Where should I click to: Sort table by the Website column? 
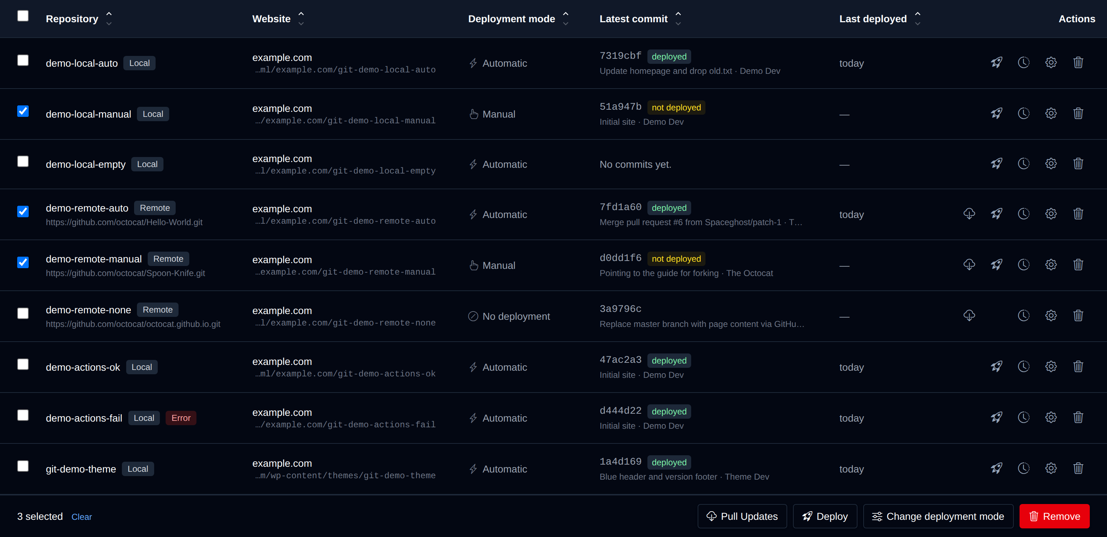278,19
